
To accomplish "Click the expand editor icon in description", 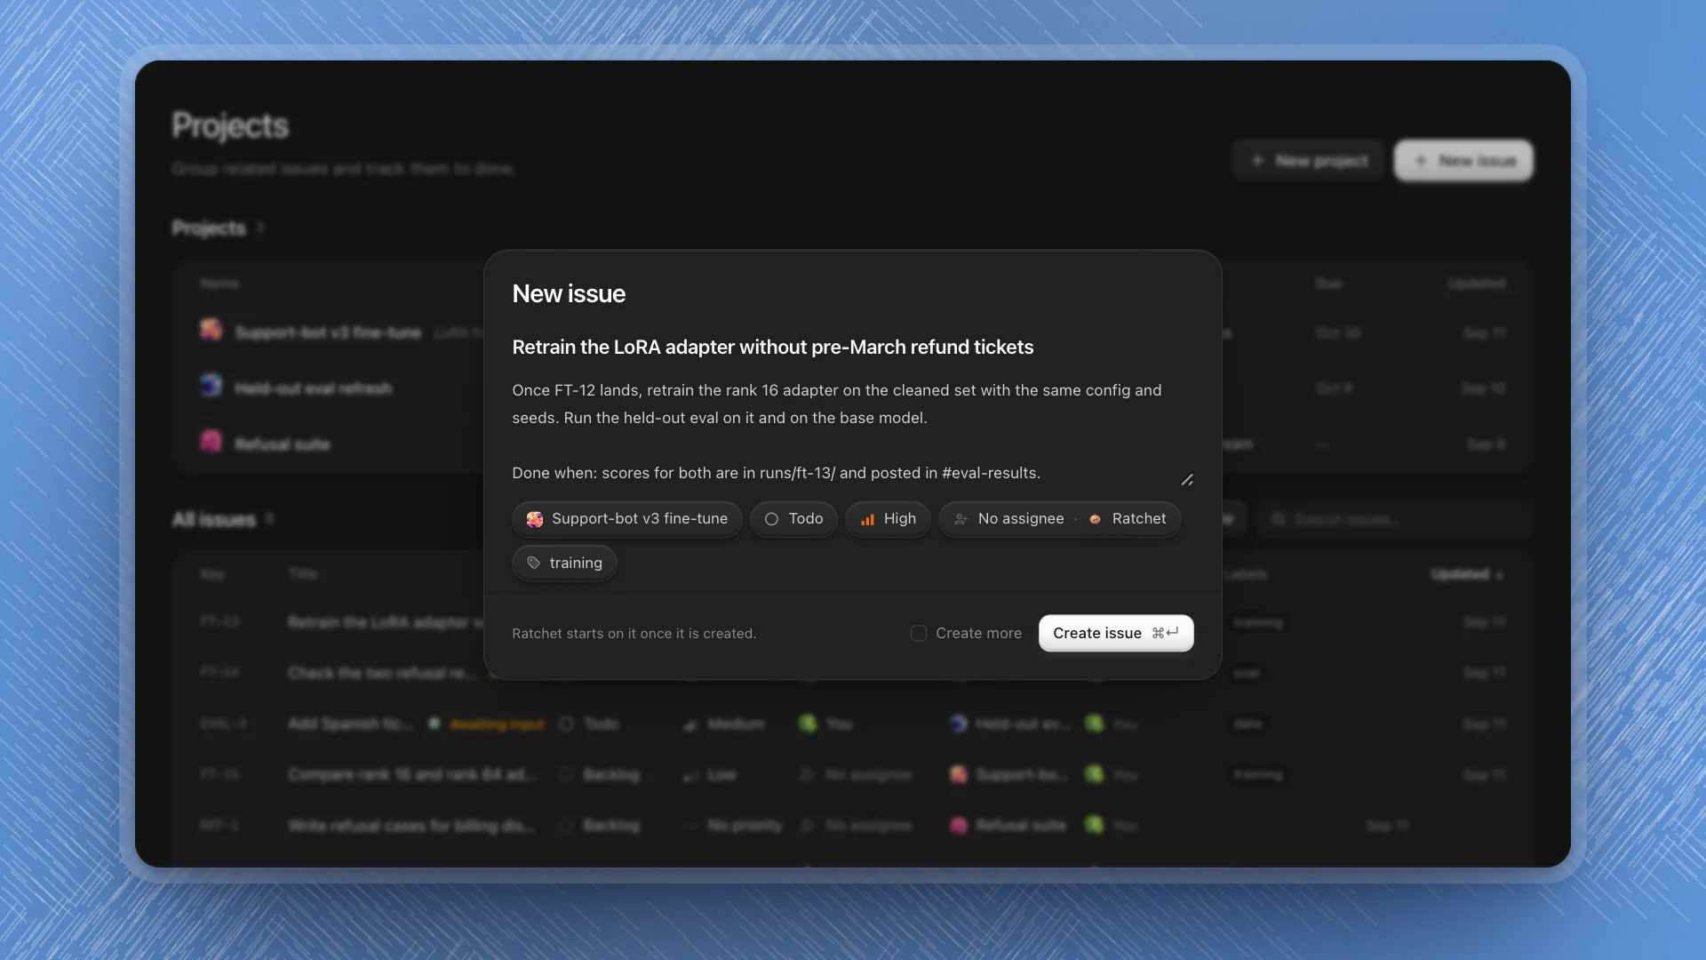I will click(x=1187, y=480).
